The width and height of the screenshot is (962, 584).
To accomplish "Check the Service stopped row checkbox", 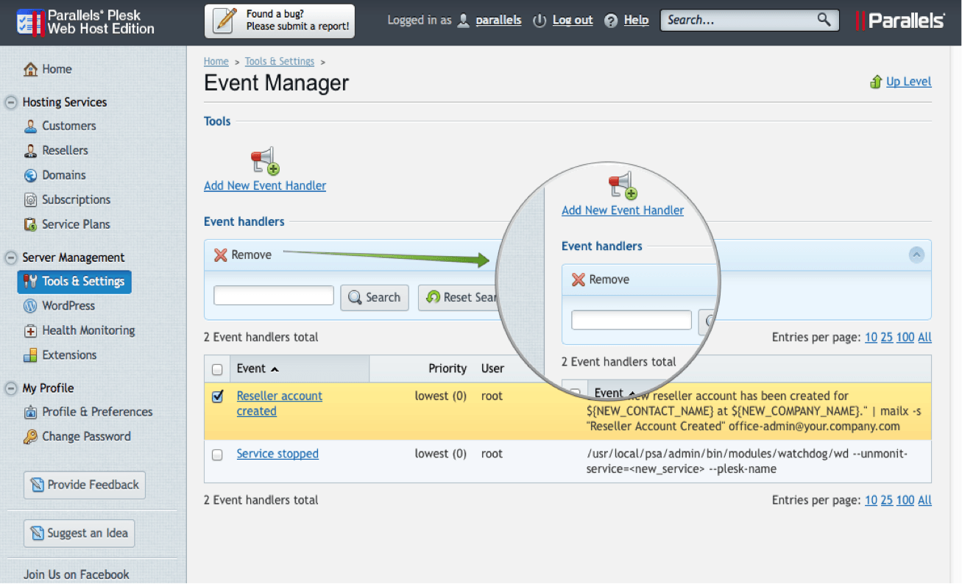I will point(217,455).
